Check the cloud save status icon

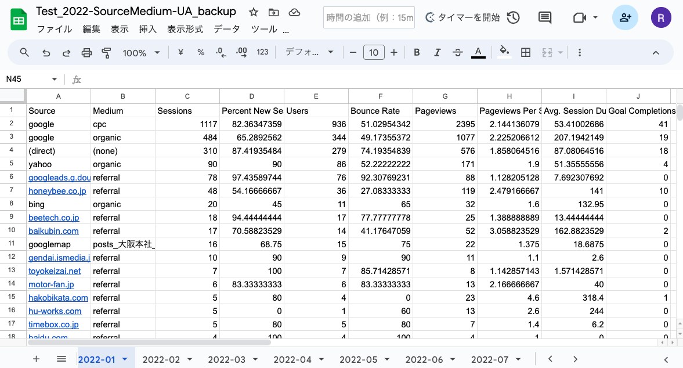(x=294, y=12)
